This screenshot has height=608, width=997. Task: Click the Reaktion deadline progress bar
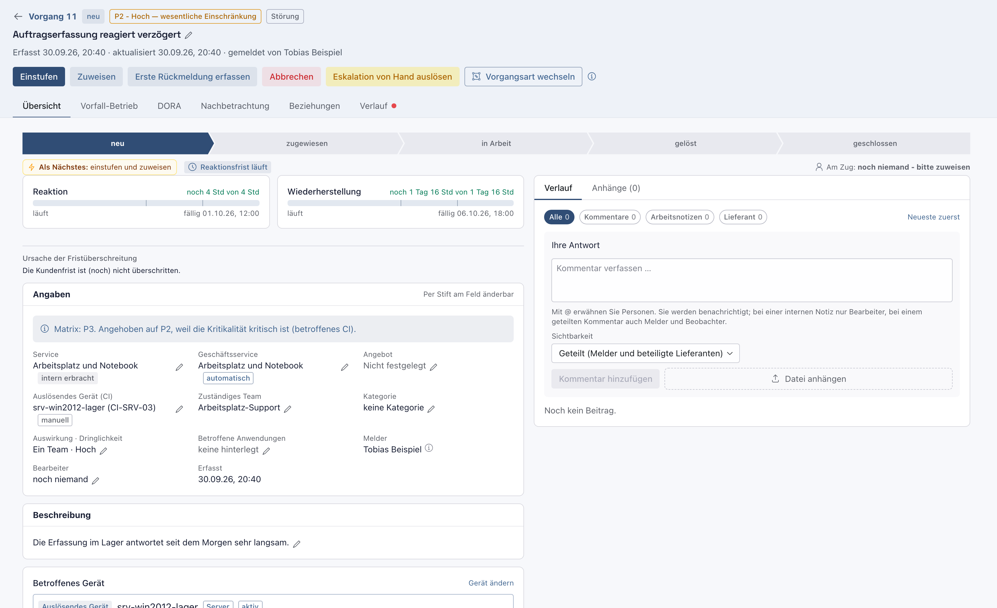[146, 203]
